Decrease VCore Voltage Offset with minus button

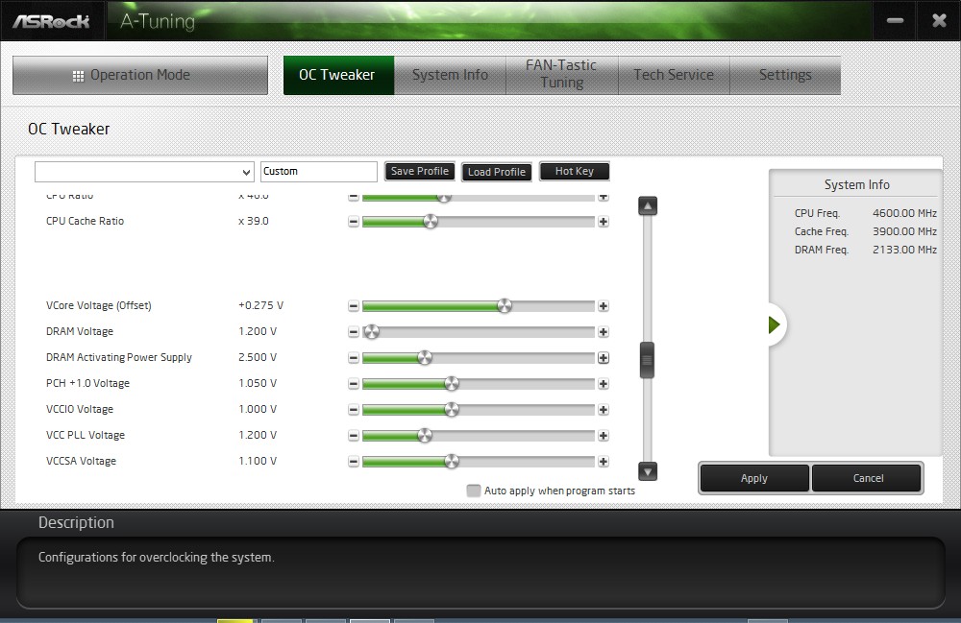click(353, 306)
